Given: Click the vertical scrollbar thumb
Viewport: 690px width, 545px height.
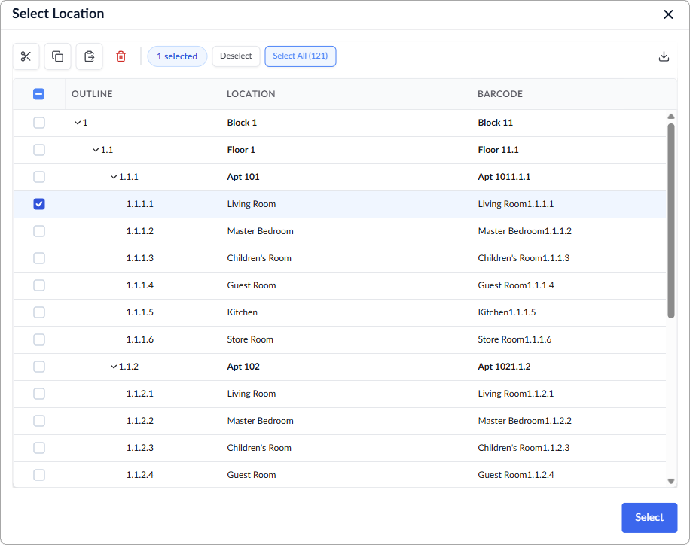Looking at the screenshot, I should [x=671, y=221].
